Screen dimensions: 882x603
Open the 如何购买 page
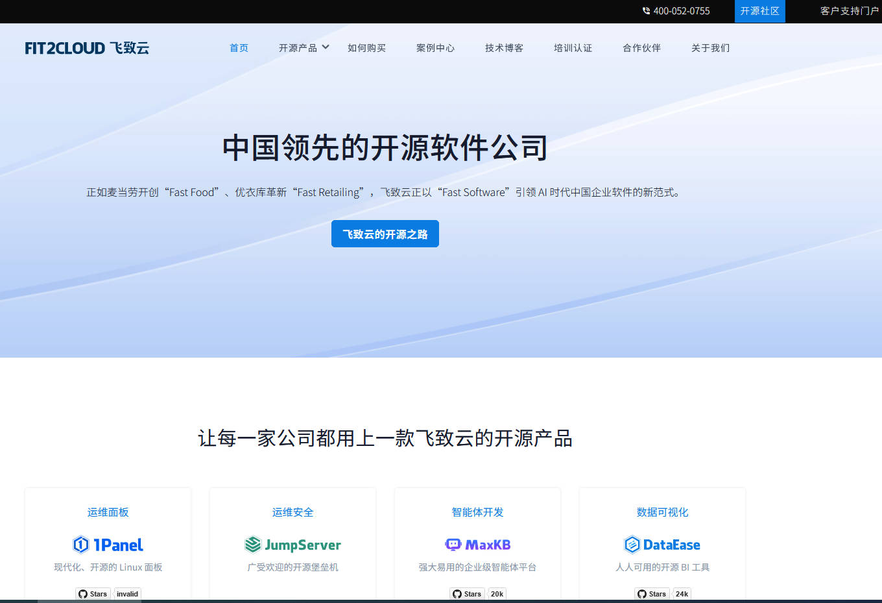point(366,47)
